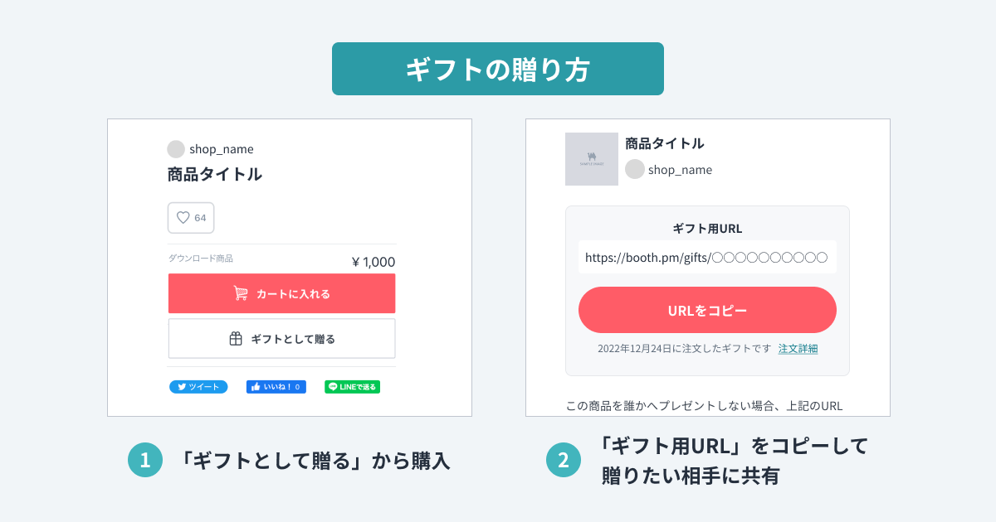The height and width of the screenshot is (522, 996).
Task: Click the ギフトの贈り方 title banner
Action: pyautogui.click(x=498, y=69)
